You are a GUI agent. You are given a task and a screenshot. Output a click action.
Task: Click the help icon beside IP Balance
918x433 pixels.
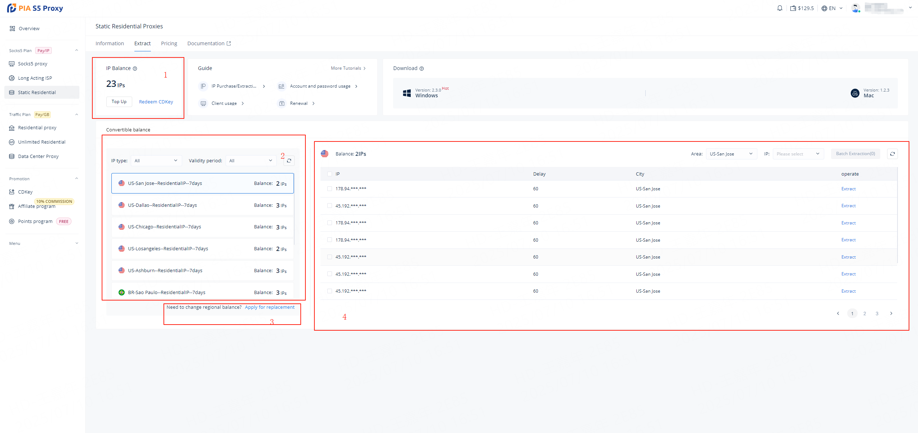135,69
